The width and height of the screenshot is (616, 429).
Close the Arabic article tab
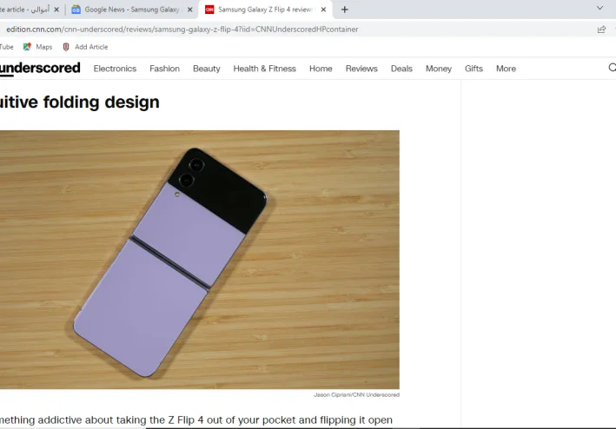pos(56,10)
